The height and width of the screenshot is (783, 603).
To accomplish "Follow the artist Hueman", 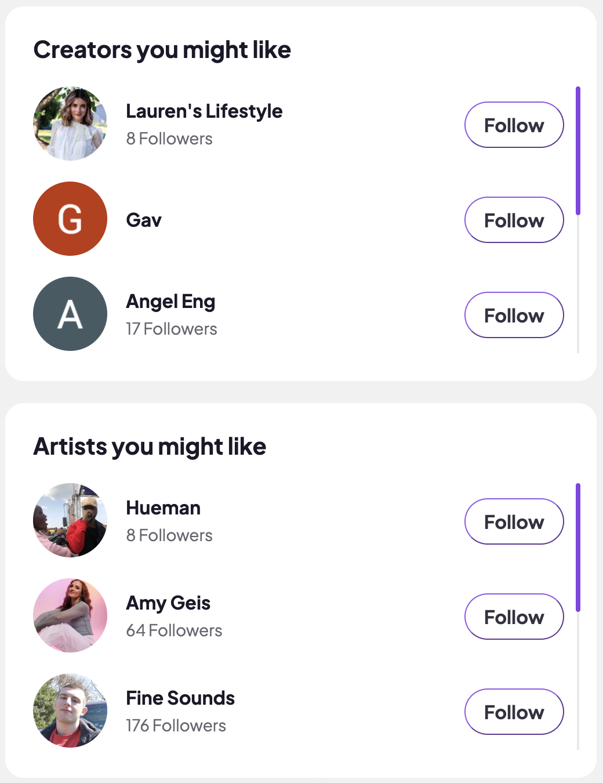I will [x=514, y=521].
